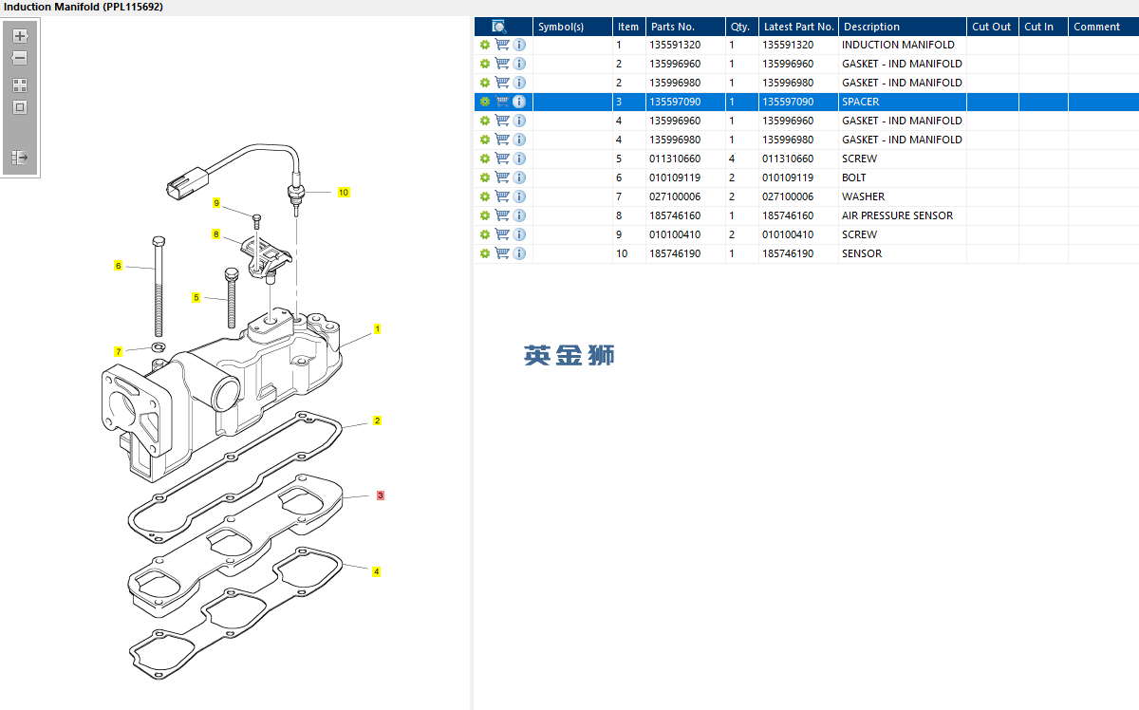The image size is (1139, 710).
Task: Click the list export arrow icon
Action: [20, 158]
